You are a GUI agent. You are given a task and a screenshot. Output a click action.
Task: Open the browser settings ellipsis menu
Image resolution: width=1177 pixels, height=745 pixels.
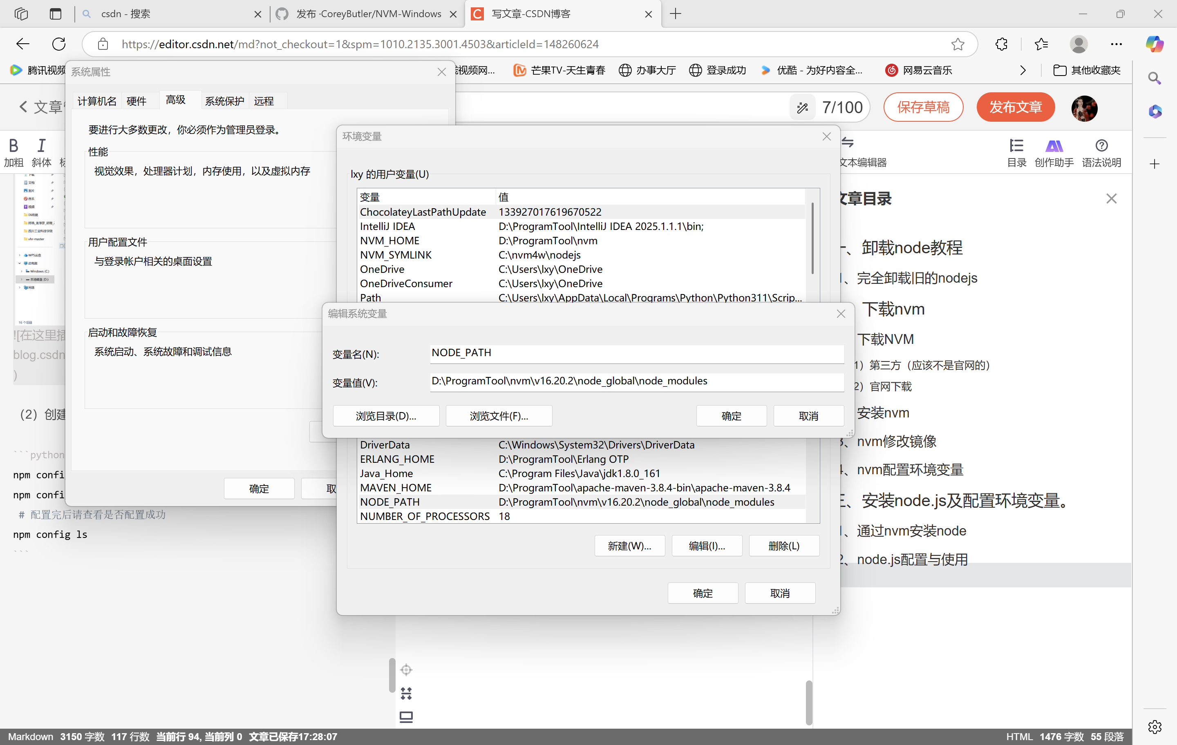pyautogui.click(x=1116, y=44)
